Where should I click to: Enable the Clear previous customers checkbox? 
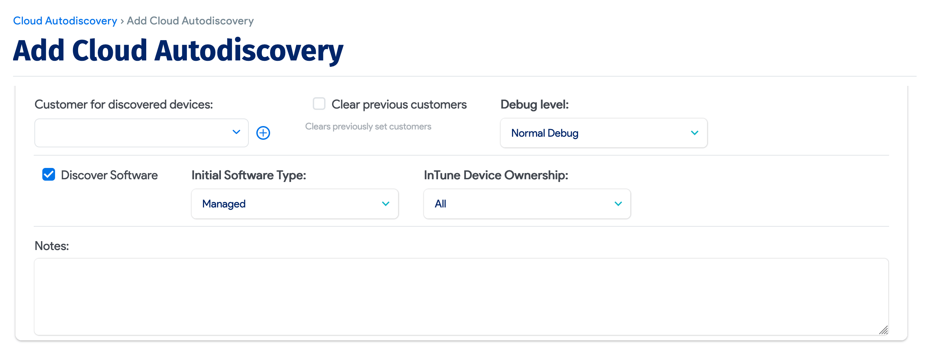(x=319, y=104)
